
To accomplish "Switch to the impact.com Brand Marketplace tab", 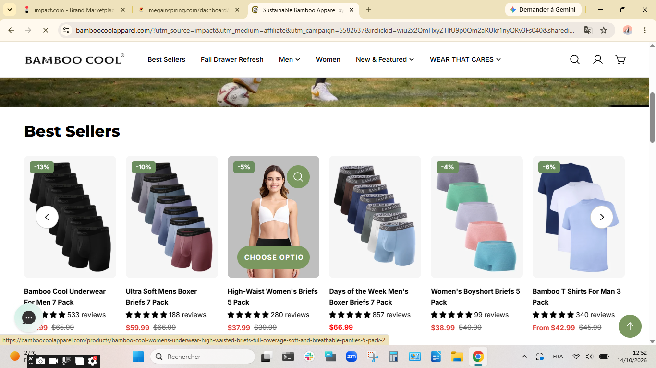I will tap(74, 10).
